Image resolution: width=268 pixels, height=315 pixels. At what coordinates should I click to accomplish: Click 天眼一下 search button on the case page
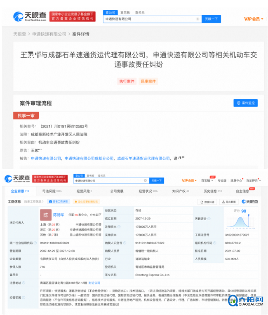pyautogui.click(x=211, y=19)
